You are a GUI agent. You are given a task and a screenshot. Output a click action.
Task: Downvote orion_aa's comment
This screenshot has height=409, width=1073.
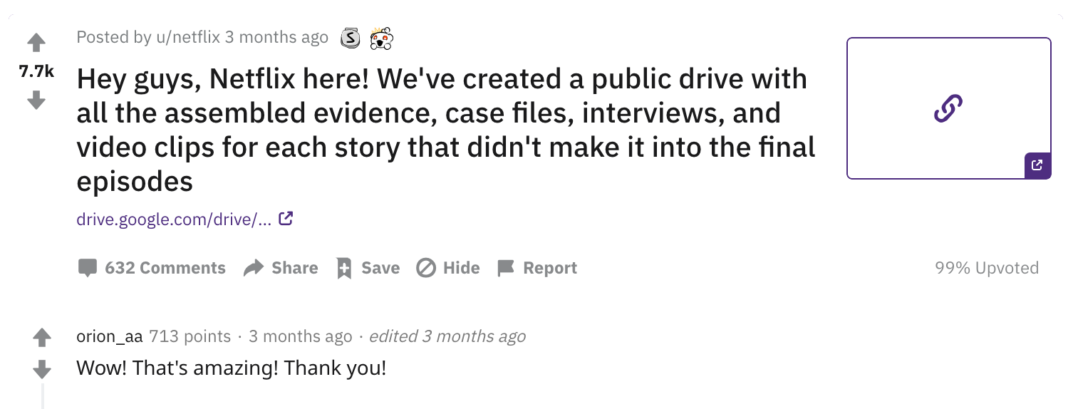42,369
